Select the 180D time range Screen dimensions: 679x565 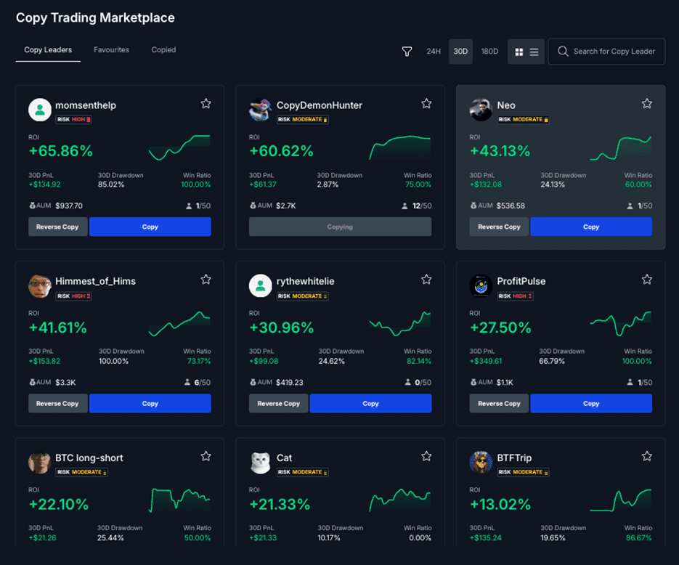pyautogui.click(x=488, y=52)
